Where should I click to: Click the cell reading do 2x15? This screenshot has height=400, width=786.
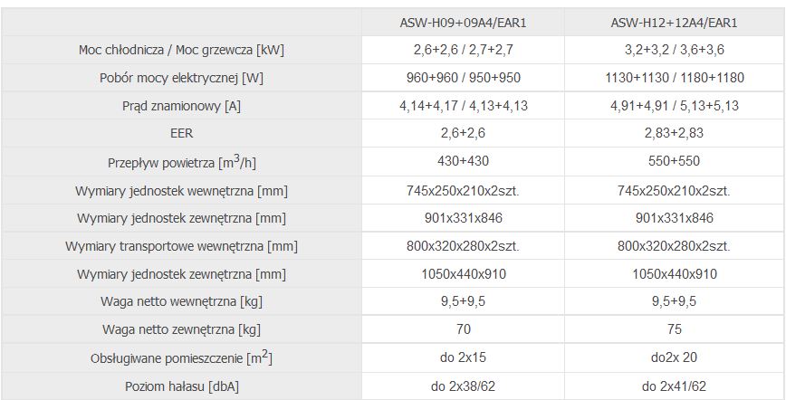464,357
